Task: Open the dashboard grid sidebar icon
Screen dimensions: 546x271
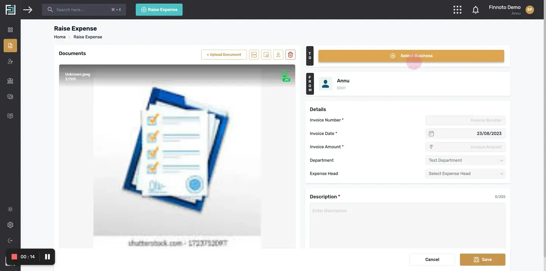Action: click(10, 30)
